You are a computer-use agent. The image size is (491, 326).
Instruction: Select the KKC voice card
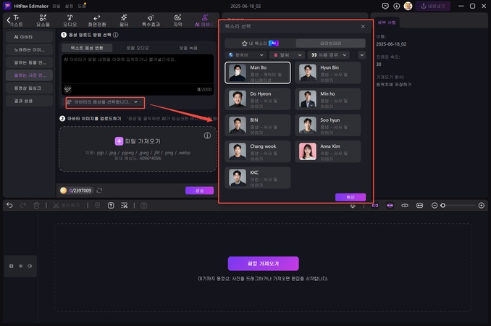258,178
